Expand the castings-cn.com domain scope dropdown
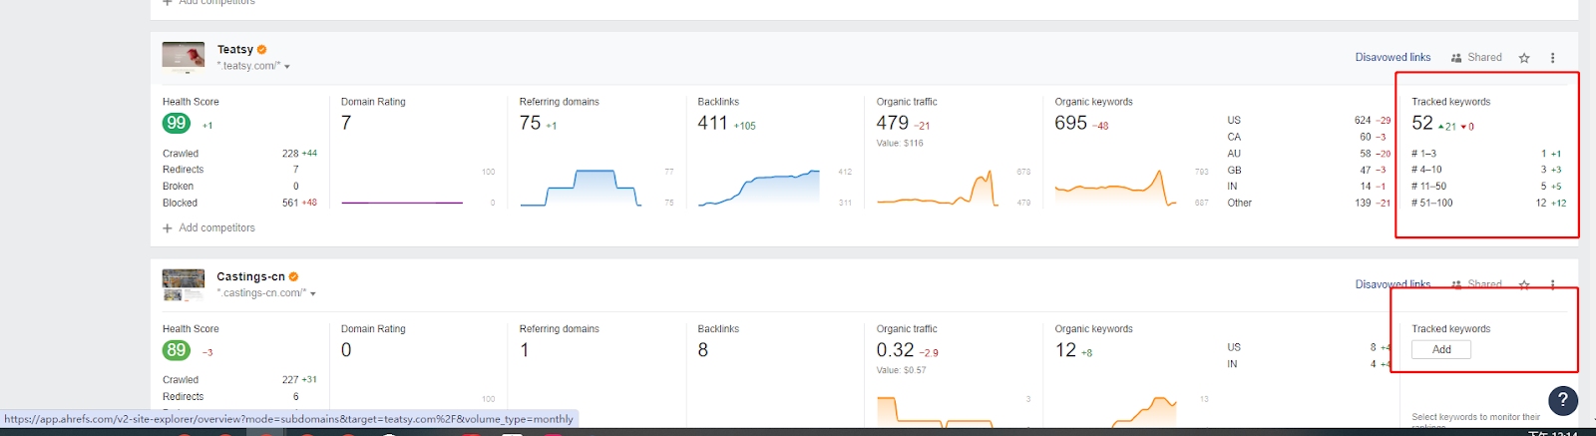Image resolution: width=1596 pixels, height=436 pixels. tap(313, 294)
